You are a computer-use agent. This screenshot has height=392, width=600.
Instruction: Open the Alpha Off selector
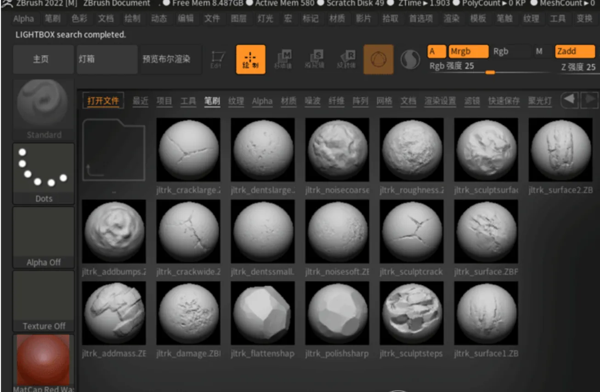coord(44,237)
